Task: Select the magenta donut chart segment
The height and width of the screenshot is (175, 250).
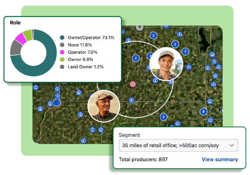Action: [21, 38]
